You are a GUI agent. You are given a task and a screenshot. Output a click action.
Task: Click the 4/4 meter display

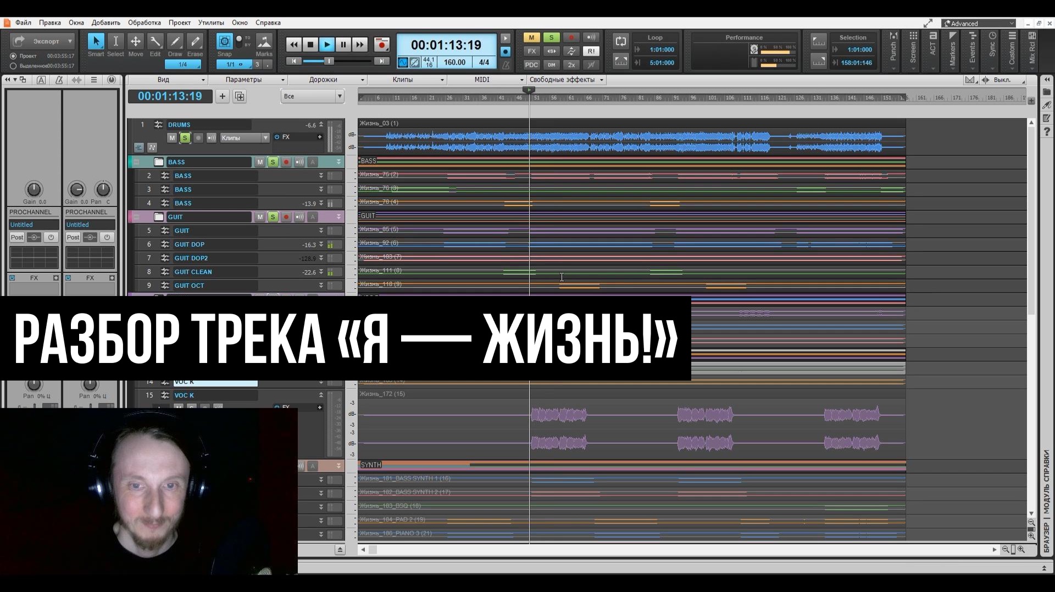point(484,63)
